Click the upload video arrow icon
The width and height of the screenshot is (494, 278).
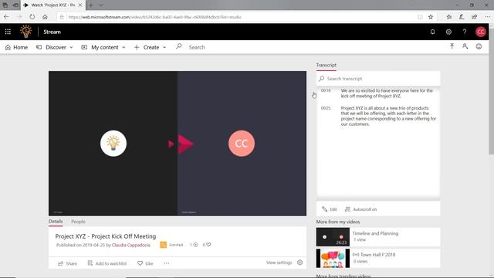pyautogui.click(x=452, y=46)
